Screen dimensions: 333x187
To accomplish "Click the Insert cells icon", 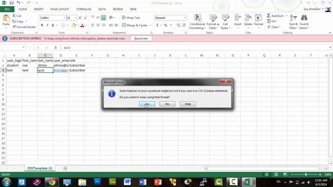I will 238,18.
